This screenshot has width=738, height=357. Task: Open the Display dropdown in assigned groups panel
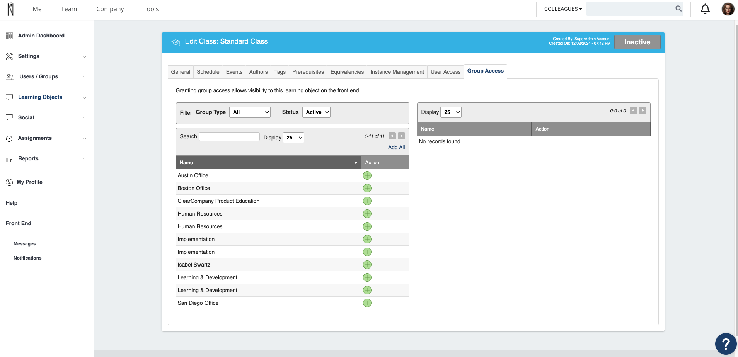coord(451,112)
